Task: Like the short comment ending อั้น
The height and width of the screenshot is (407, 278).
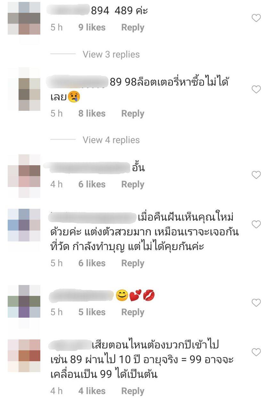Action: click(256, 175)
